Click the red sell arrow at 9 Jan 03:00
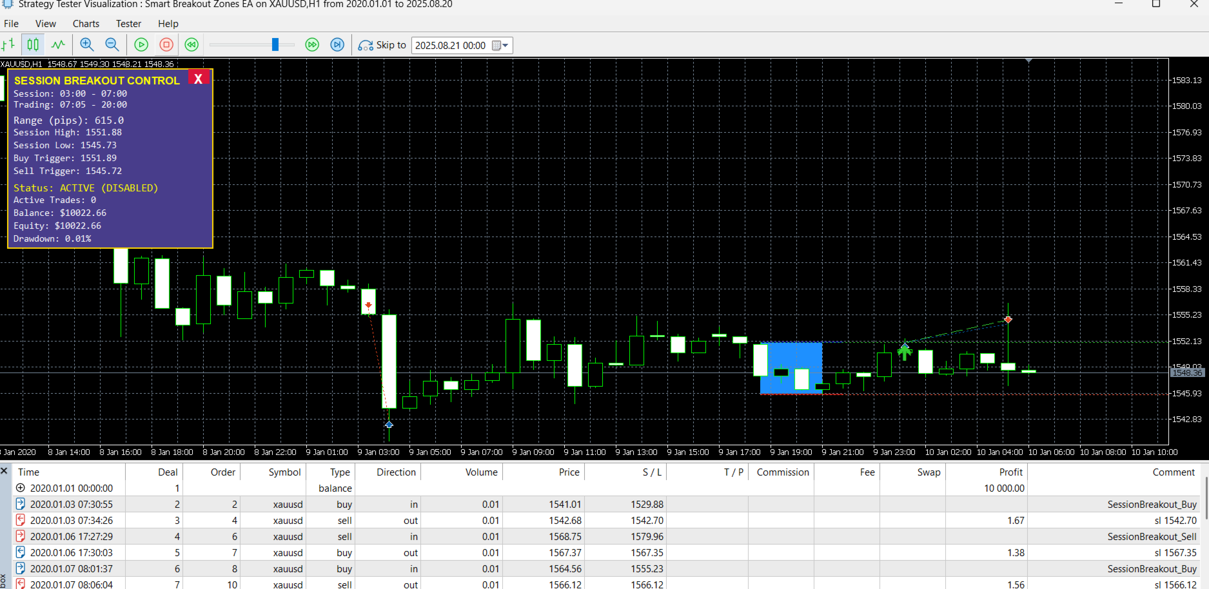 tap(368, 305)
